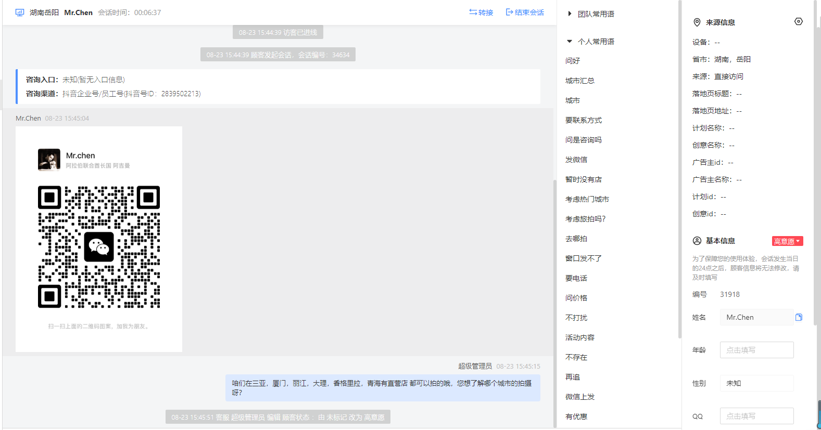
Task: Select the 问价格 quick phrase
Action: (x=576, y=298)
